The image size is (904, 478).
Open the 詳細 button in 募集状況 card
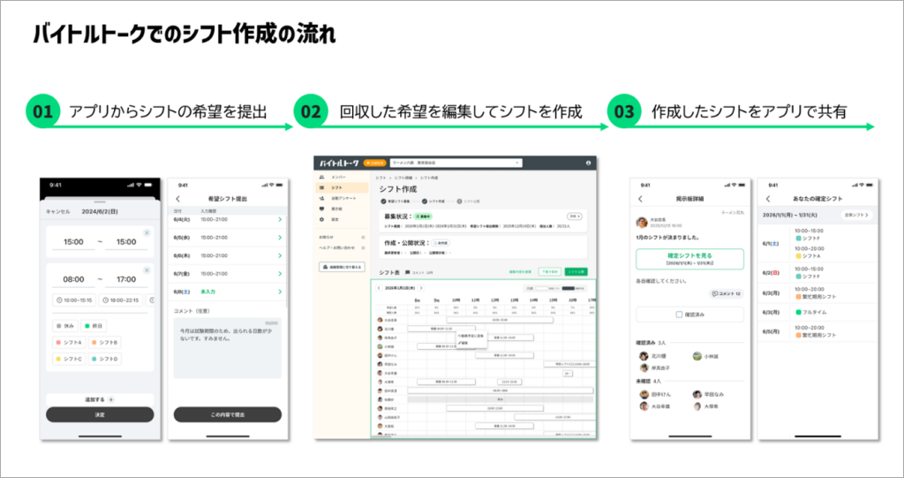(x=574, y=216)
